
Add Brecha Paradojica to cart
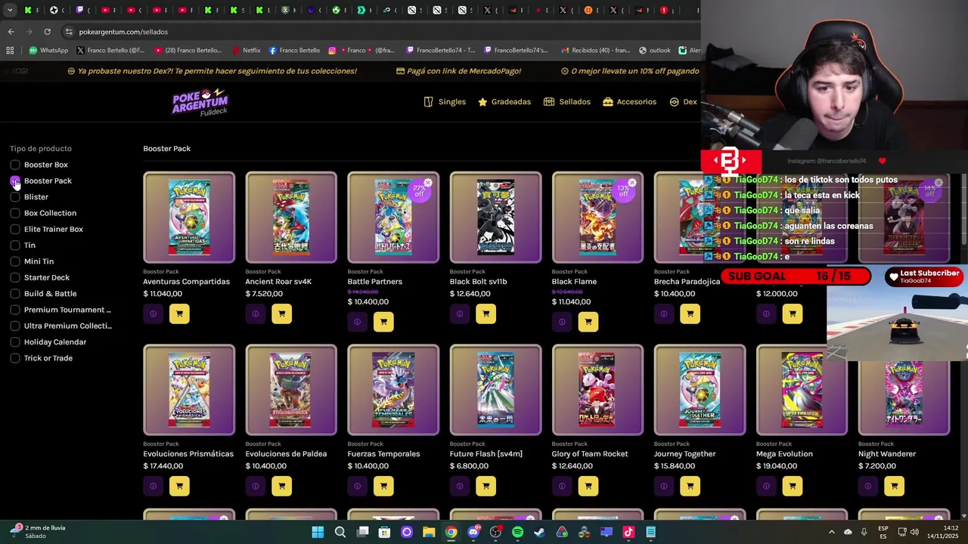point(690,314)
